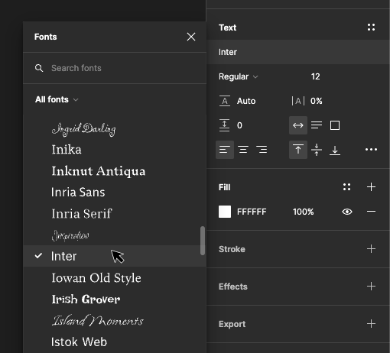Enable fixed size text box
This screenshot has width=390, height=353.
coord(335,125)
